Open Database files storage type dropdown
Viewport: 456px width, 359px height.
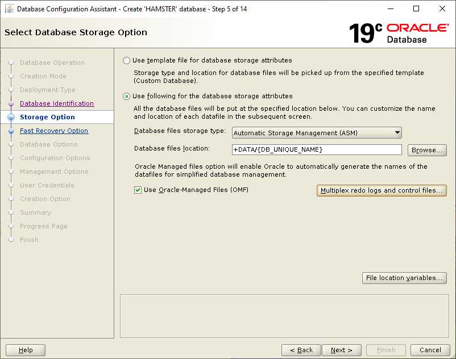[317, 133]
